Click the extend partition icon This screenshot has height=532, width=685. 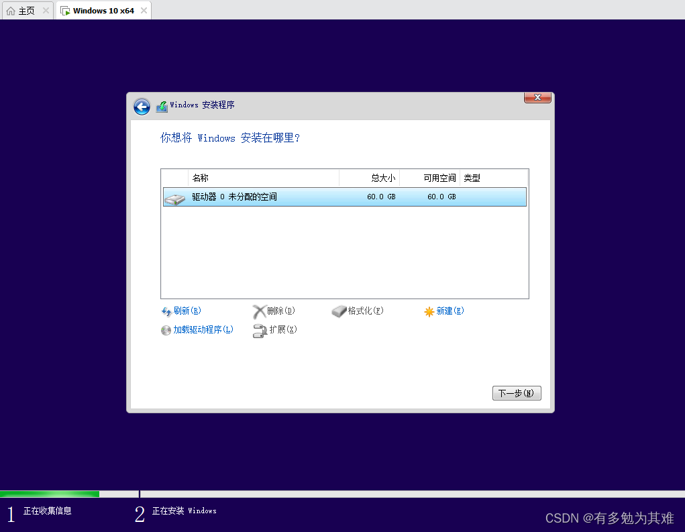click(x=260, y=331)
